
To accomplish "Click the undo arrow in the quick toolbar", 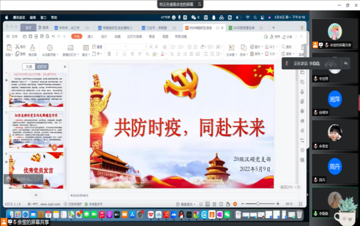I will click(x=53, y=37).
